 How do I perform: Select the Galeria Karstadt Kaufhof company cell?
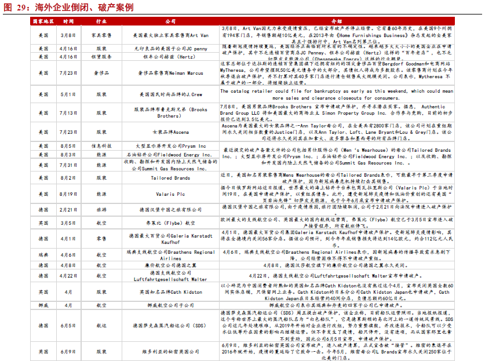[170, 239]
